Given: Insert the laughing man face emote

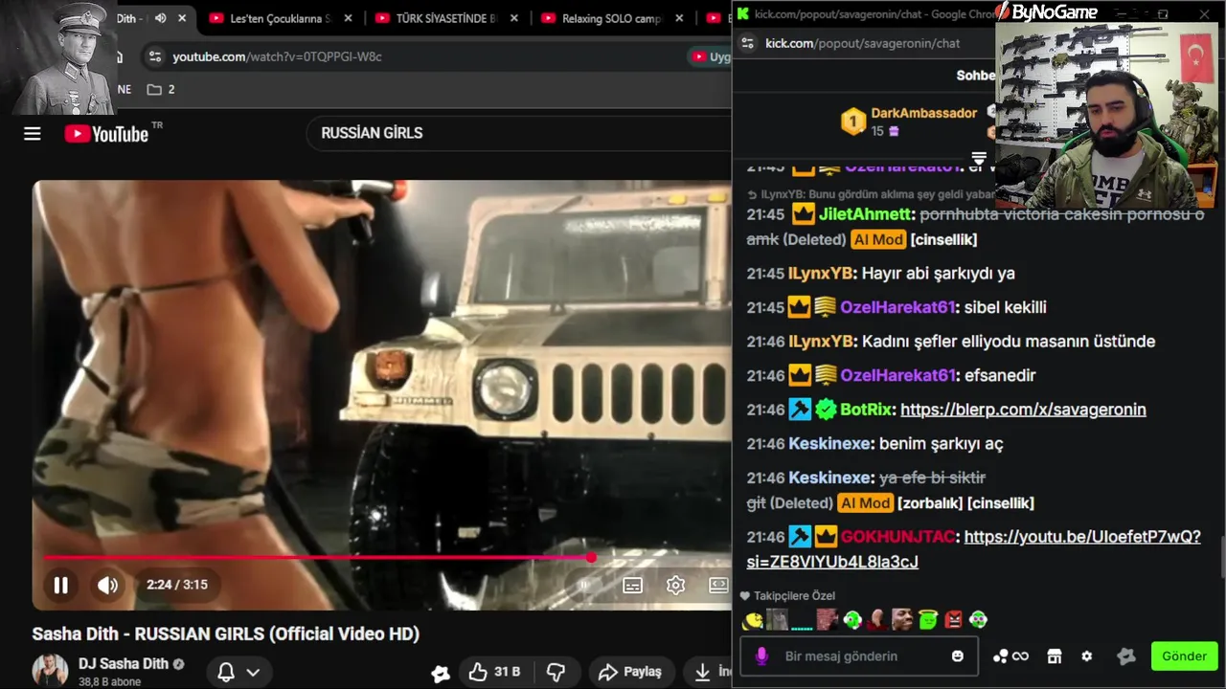Looking at the screenshot, I should (x=902, y=620).
